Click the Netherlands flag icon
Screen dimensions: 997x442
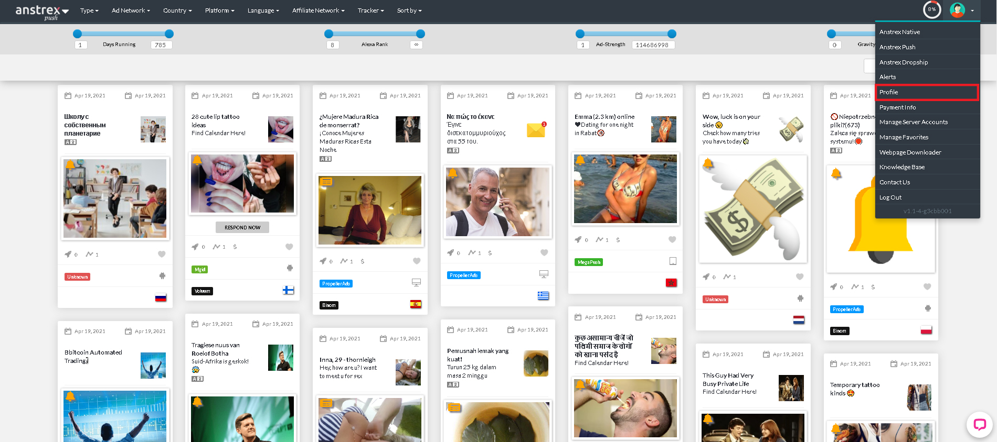click(799, 320)
